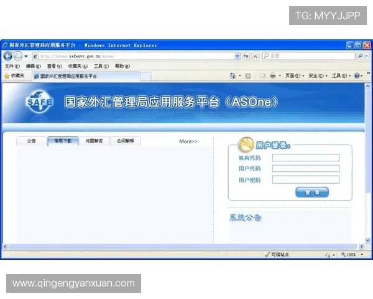
Task: Click the 100% zoom level button
Action: 349,255
